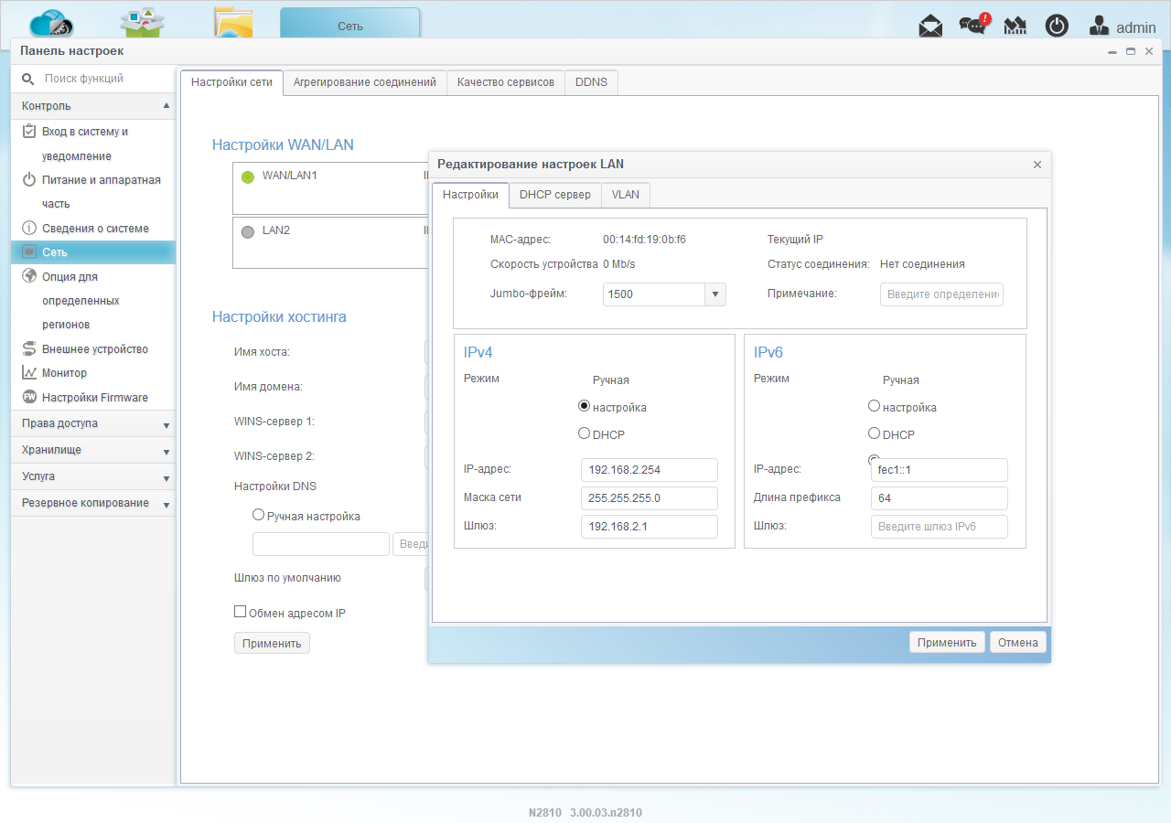Expand the 'Хранилище' section
Image resolution: width=1171 pixels, height=823 pixels.
point(92,450)
